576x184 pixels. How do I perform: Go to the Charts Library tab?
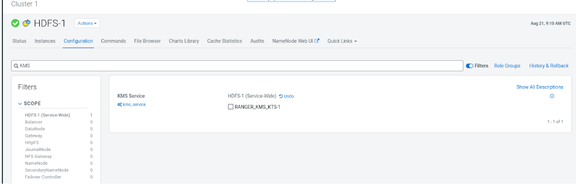click(x=184, y=41)
